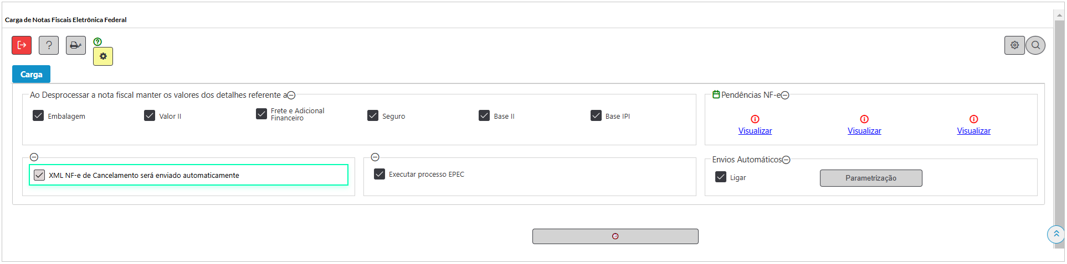Select the Carga tab

tap(32, 74)
